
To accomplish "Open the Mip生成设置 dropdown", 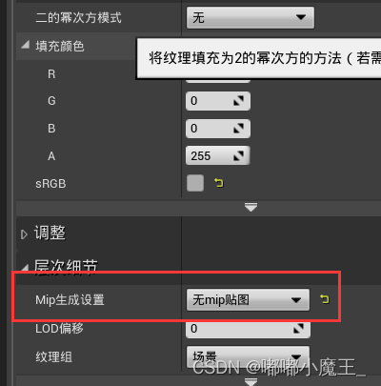I will point(248,299).
